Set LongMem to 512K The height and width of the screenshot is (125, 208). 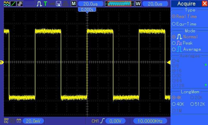[198, 104]
